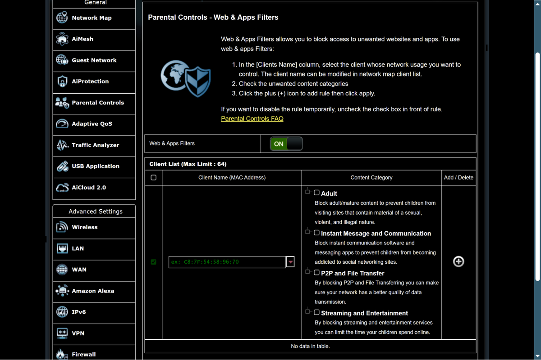Enable Streaming and Entertainment blocking checkbox
The width and height of the screenshot is (541, 360).
coord(316,312)
